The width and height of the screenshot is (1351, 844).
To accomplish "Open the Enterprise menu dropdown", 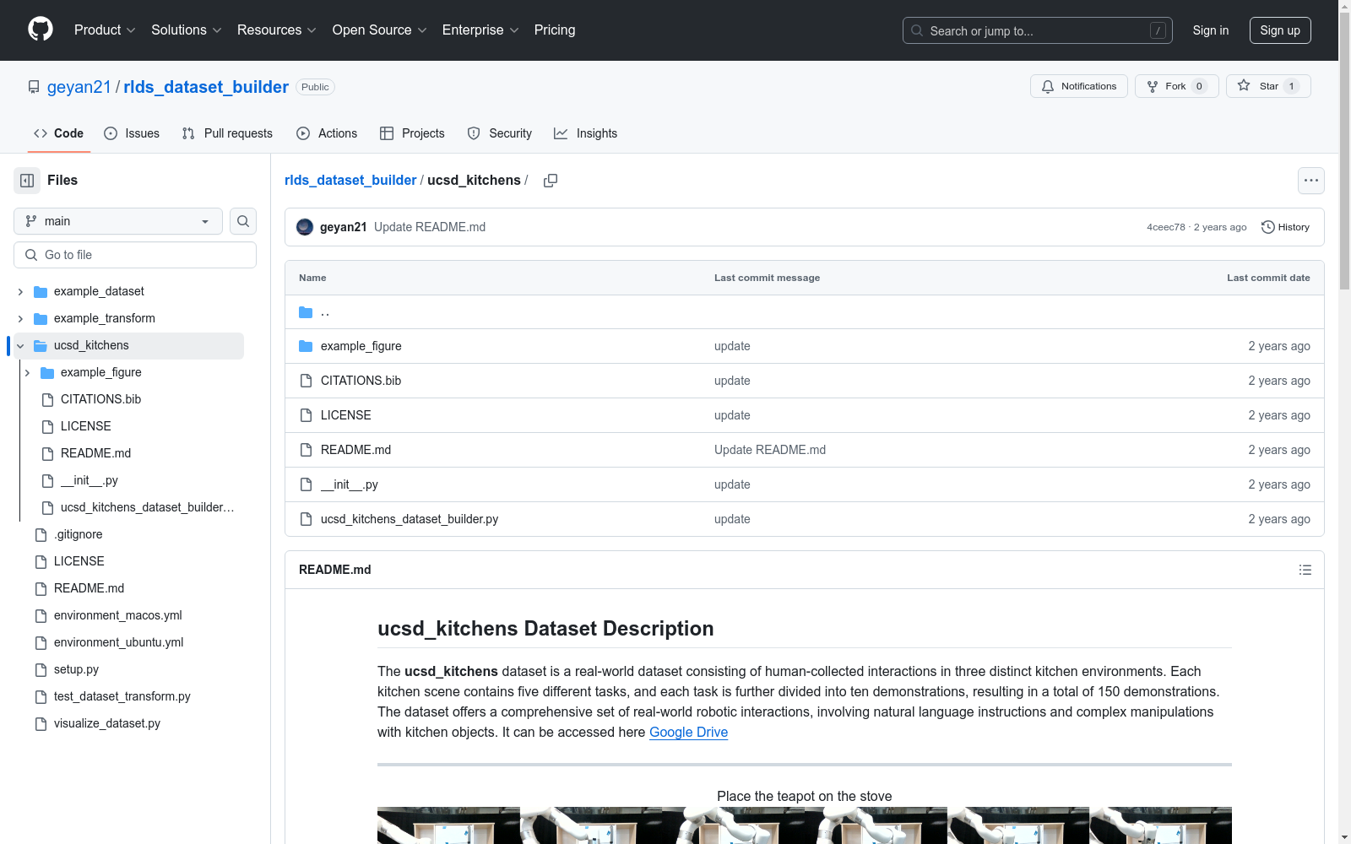I will click(480, 30).
